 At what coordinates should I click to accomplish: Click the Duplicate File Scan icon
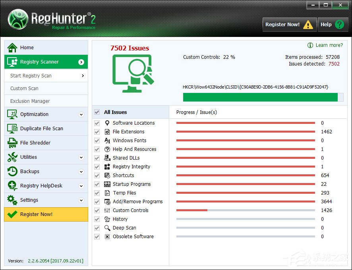(x=13, y=129)
